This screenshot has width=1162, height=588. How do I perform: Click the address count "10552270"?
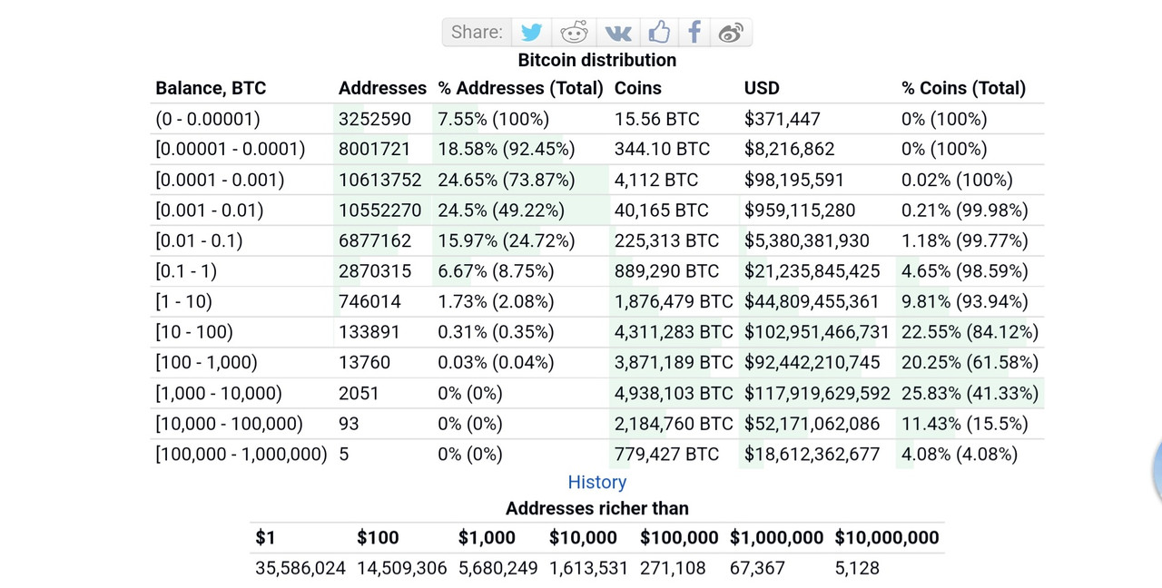point(380,211)
